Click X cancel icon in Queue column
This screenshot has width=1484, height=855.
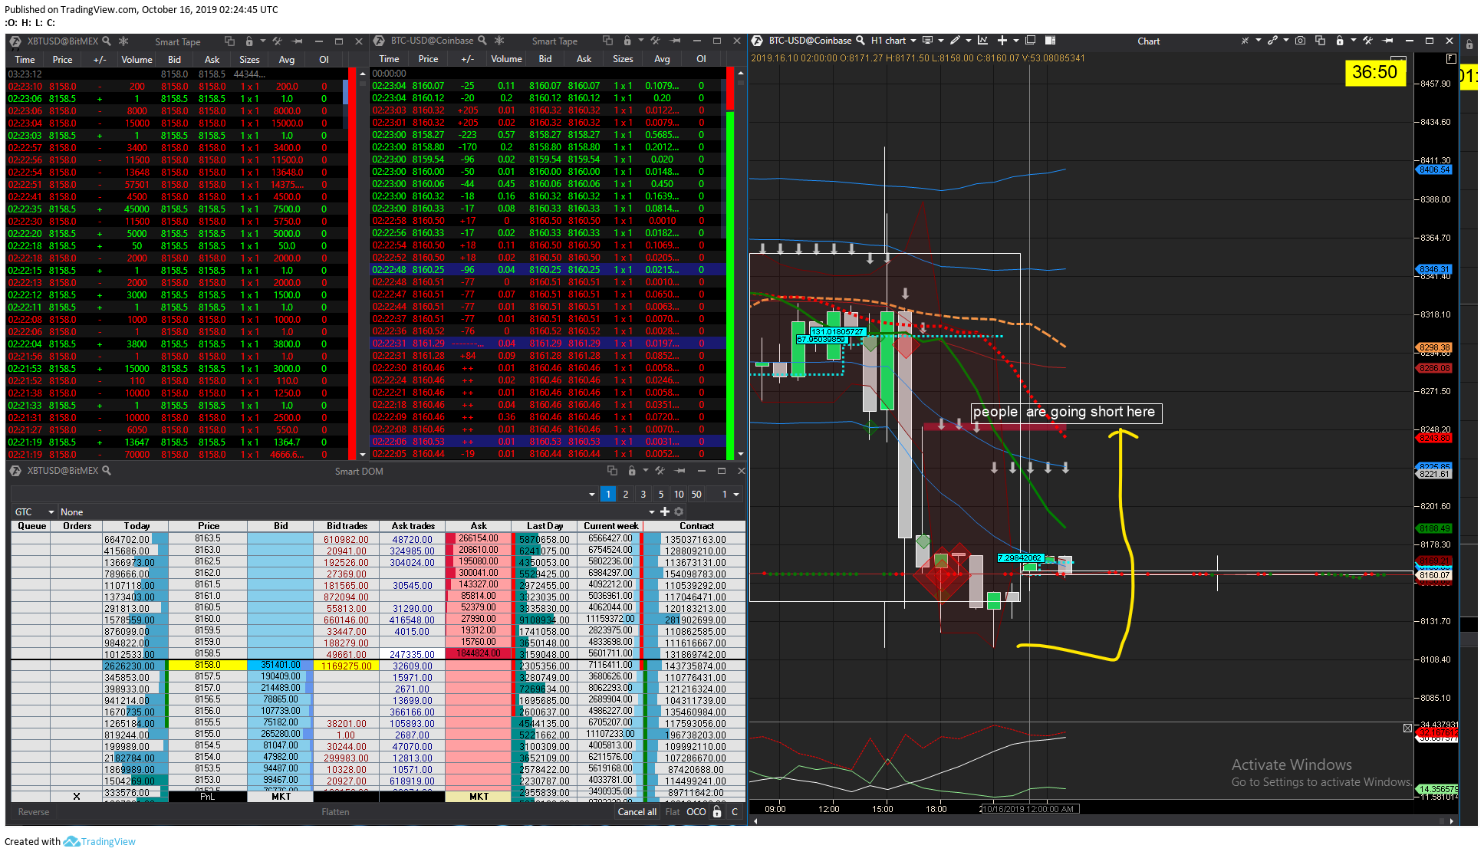(x=77, y=797)
